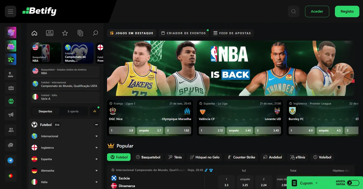Screen dimensions: 363x189
Task: Click the green basketball sidebar icon
Action: 11,101
